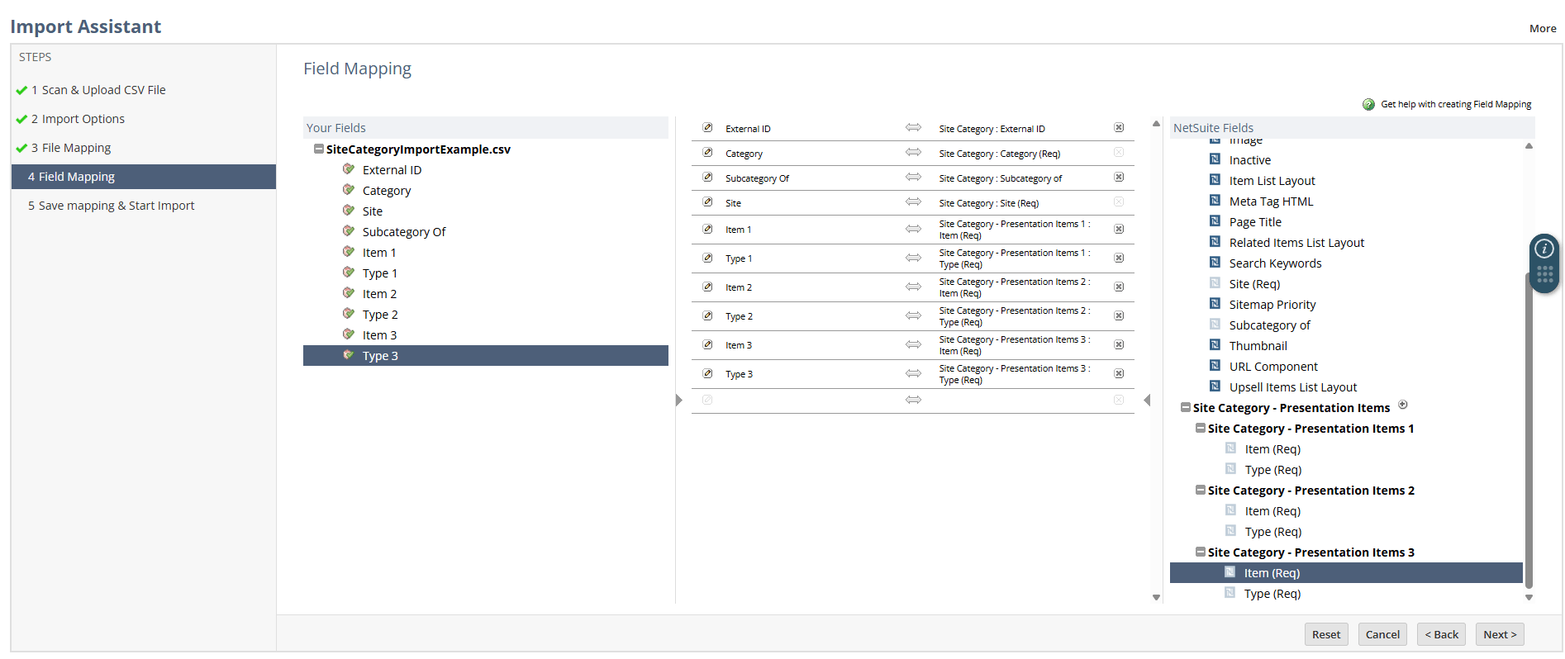The image size is (1565, 659).
Task: Remove the Type 1 mapping row
Action: pyautogui.click(x=1119, y=258)
